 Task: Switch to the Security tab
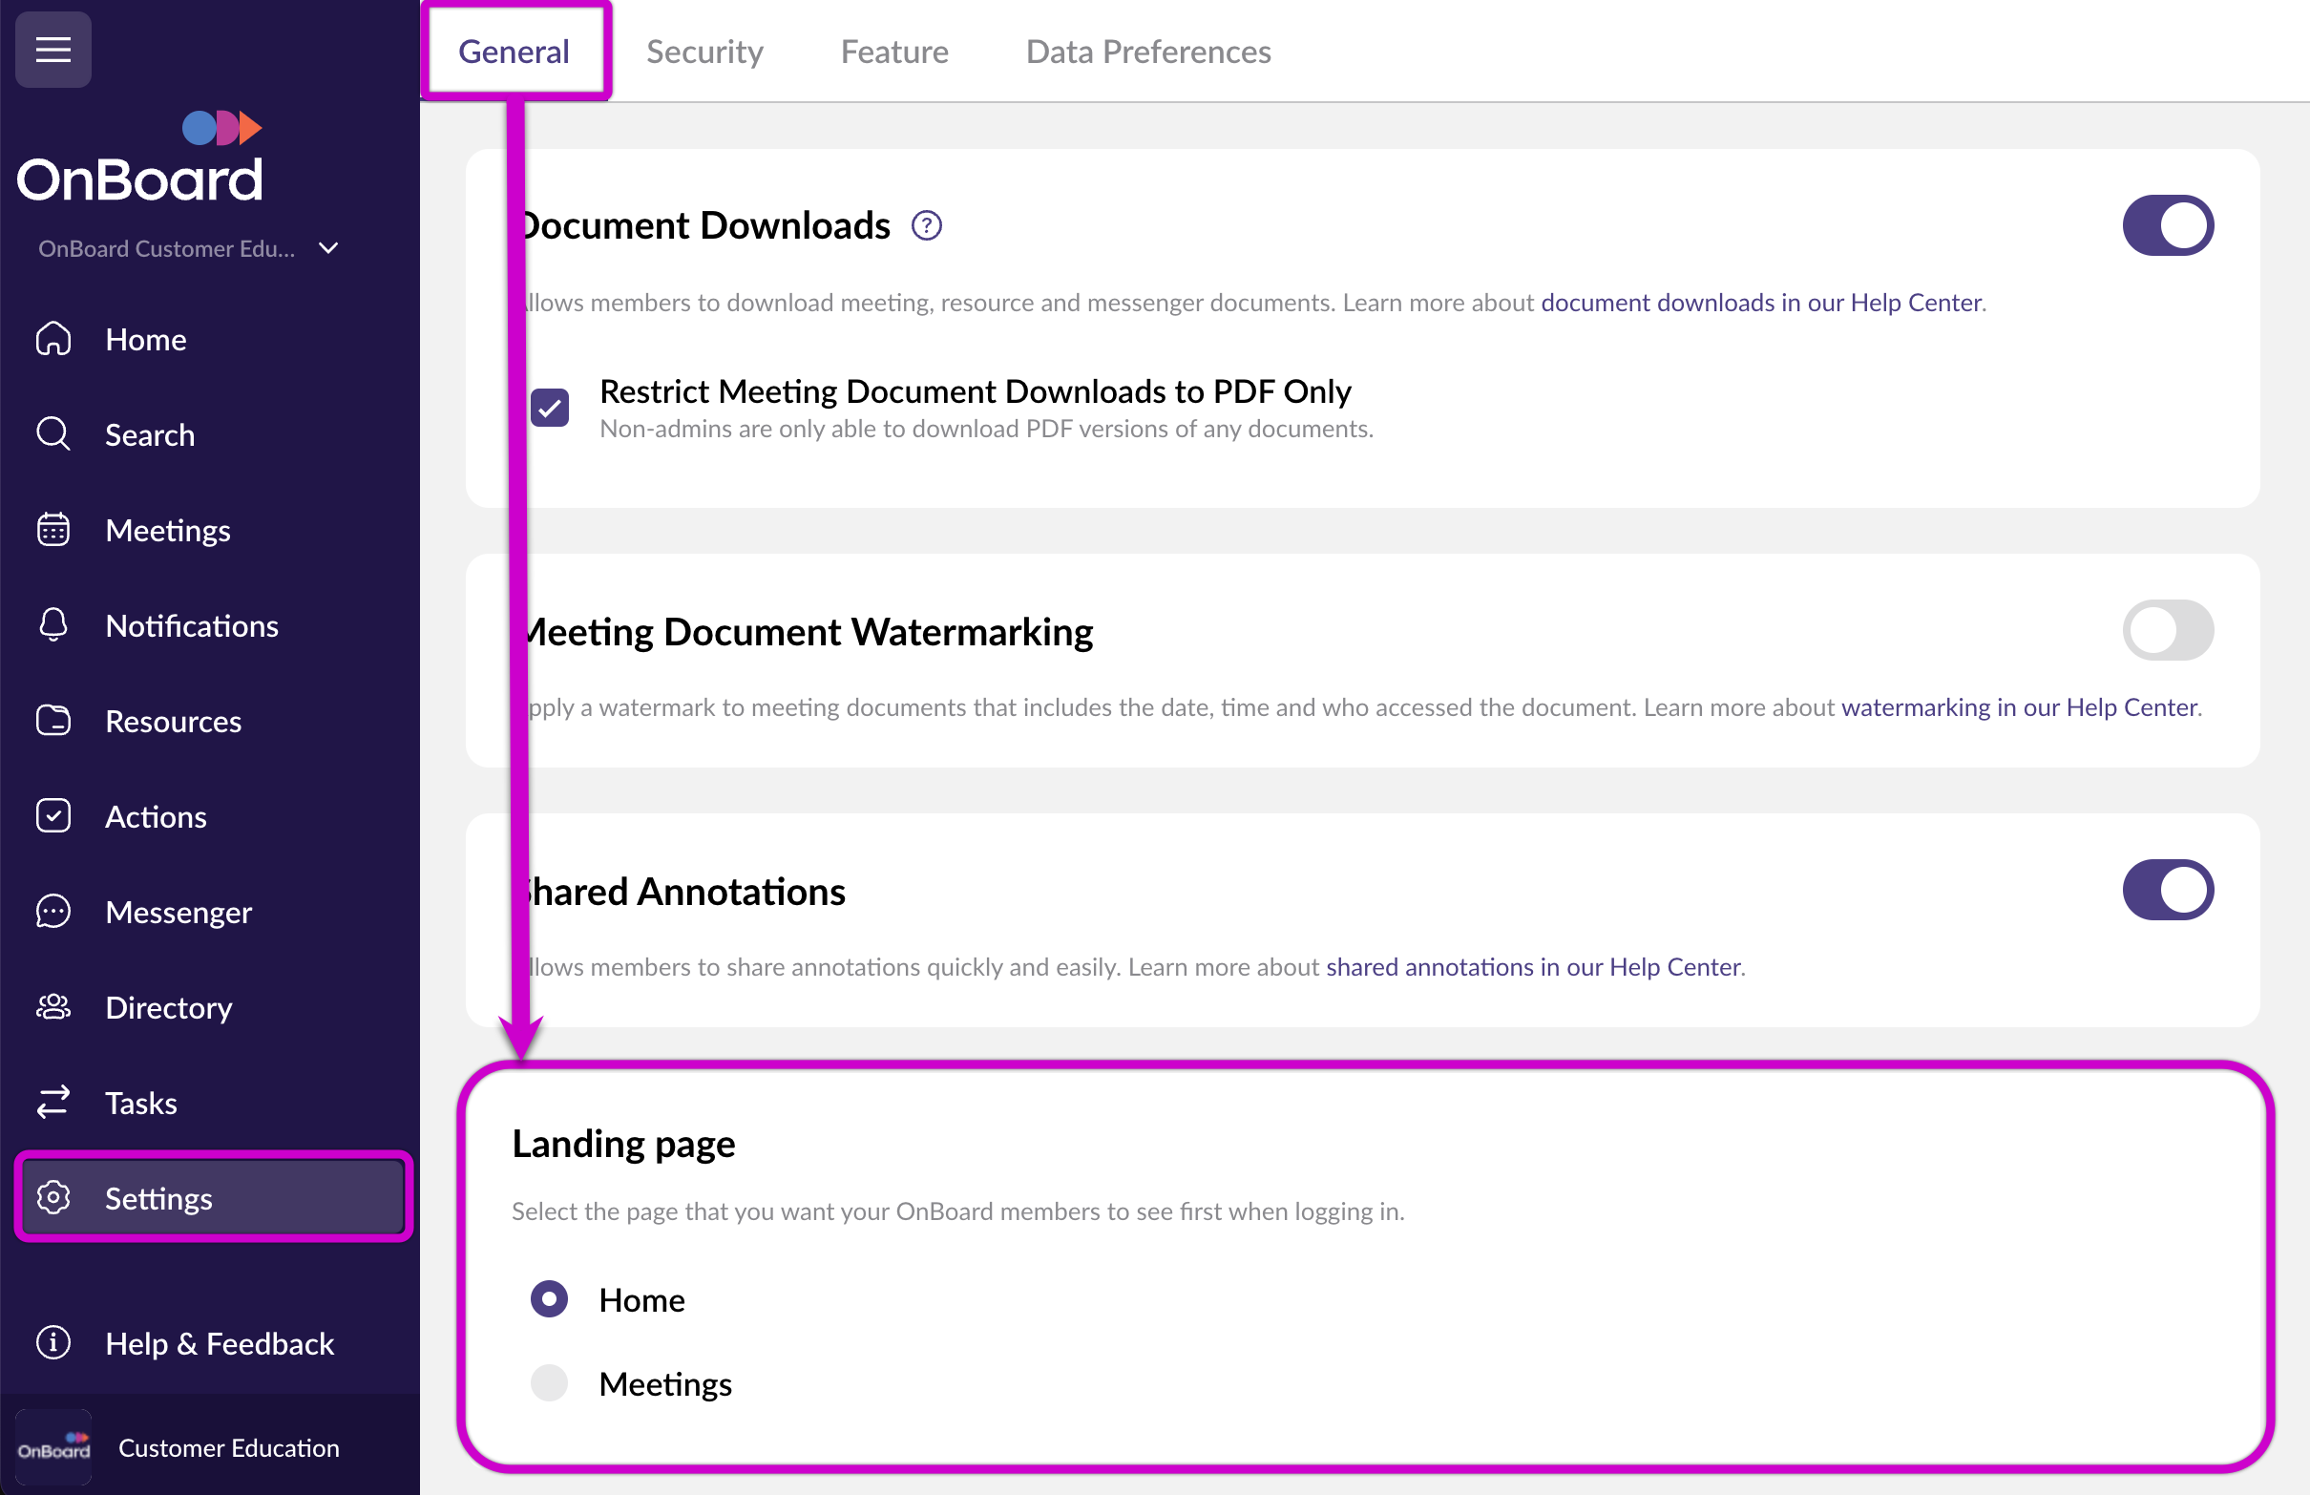(704, 52)
